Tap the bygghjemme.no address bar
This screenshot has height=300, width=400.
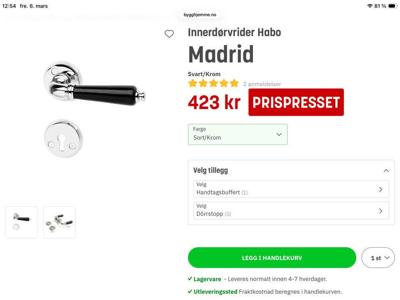pyautogui.click(x=200, y=15)
